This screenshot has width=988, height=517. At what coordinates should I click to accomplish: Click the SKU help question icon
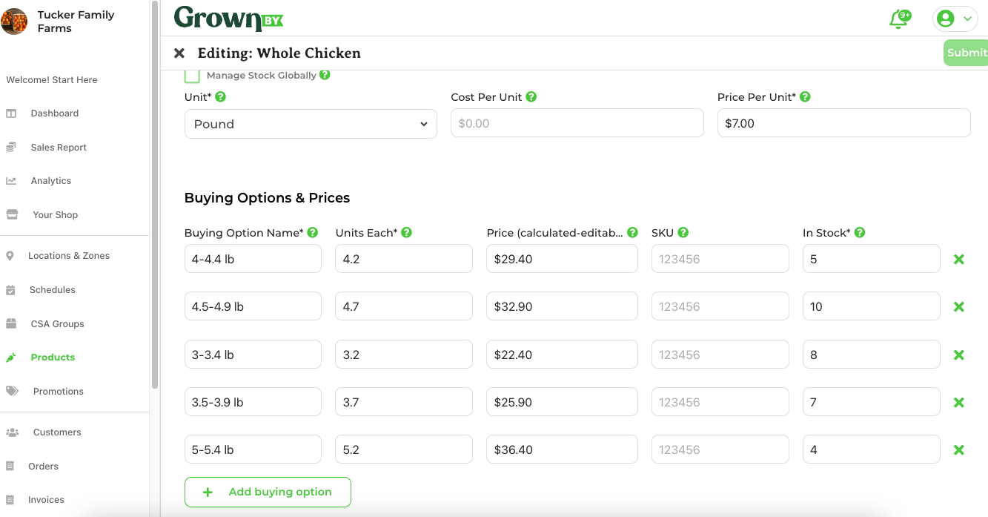pyautogui.click(x=683, y=232)
